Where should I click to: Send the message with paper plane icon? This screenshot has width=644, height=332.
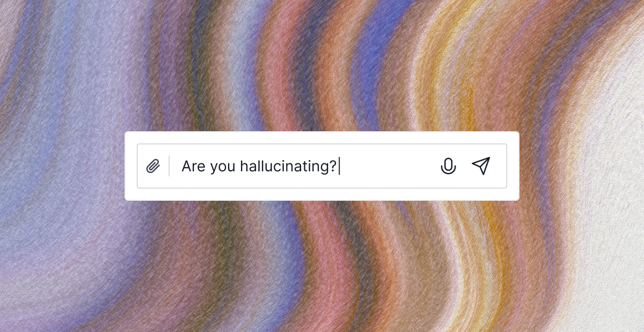pyautogui.click(x=481, y=166)
